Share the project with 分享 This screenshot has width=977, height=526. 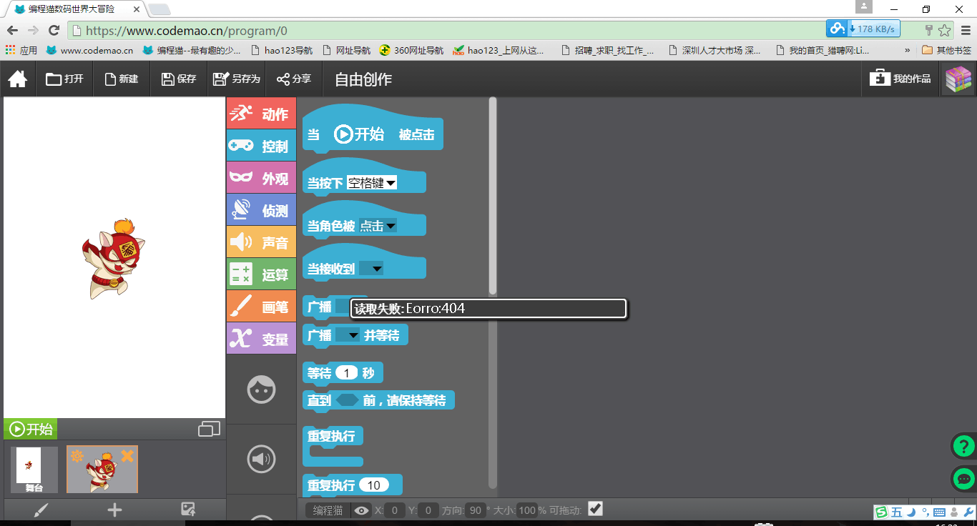tap(294, 79)
